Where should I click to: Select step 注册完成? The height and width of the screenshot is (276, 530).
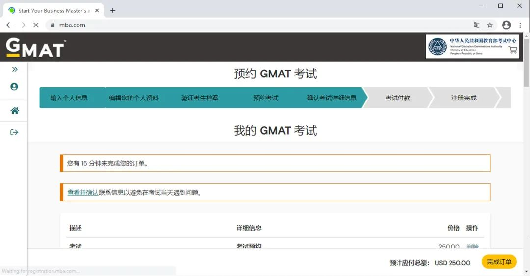(464, 98)
